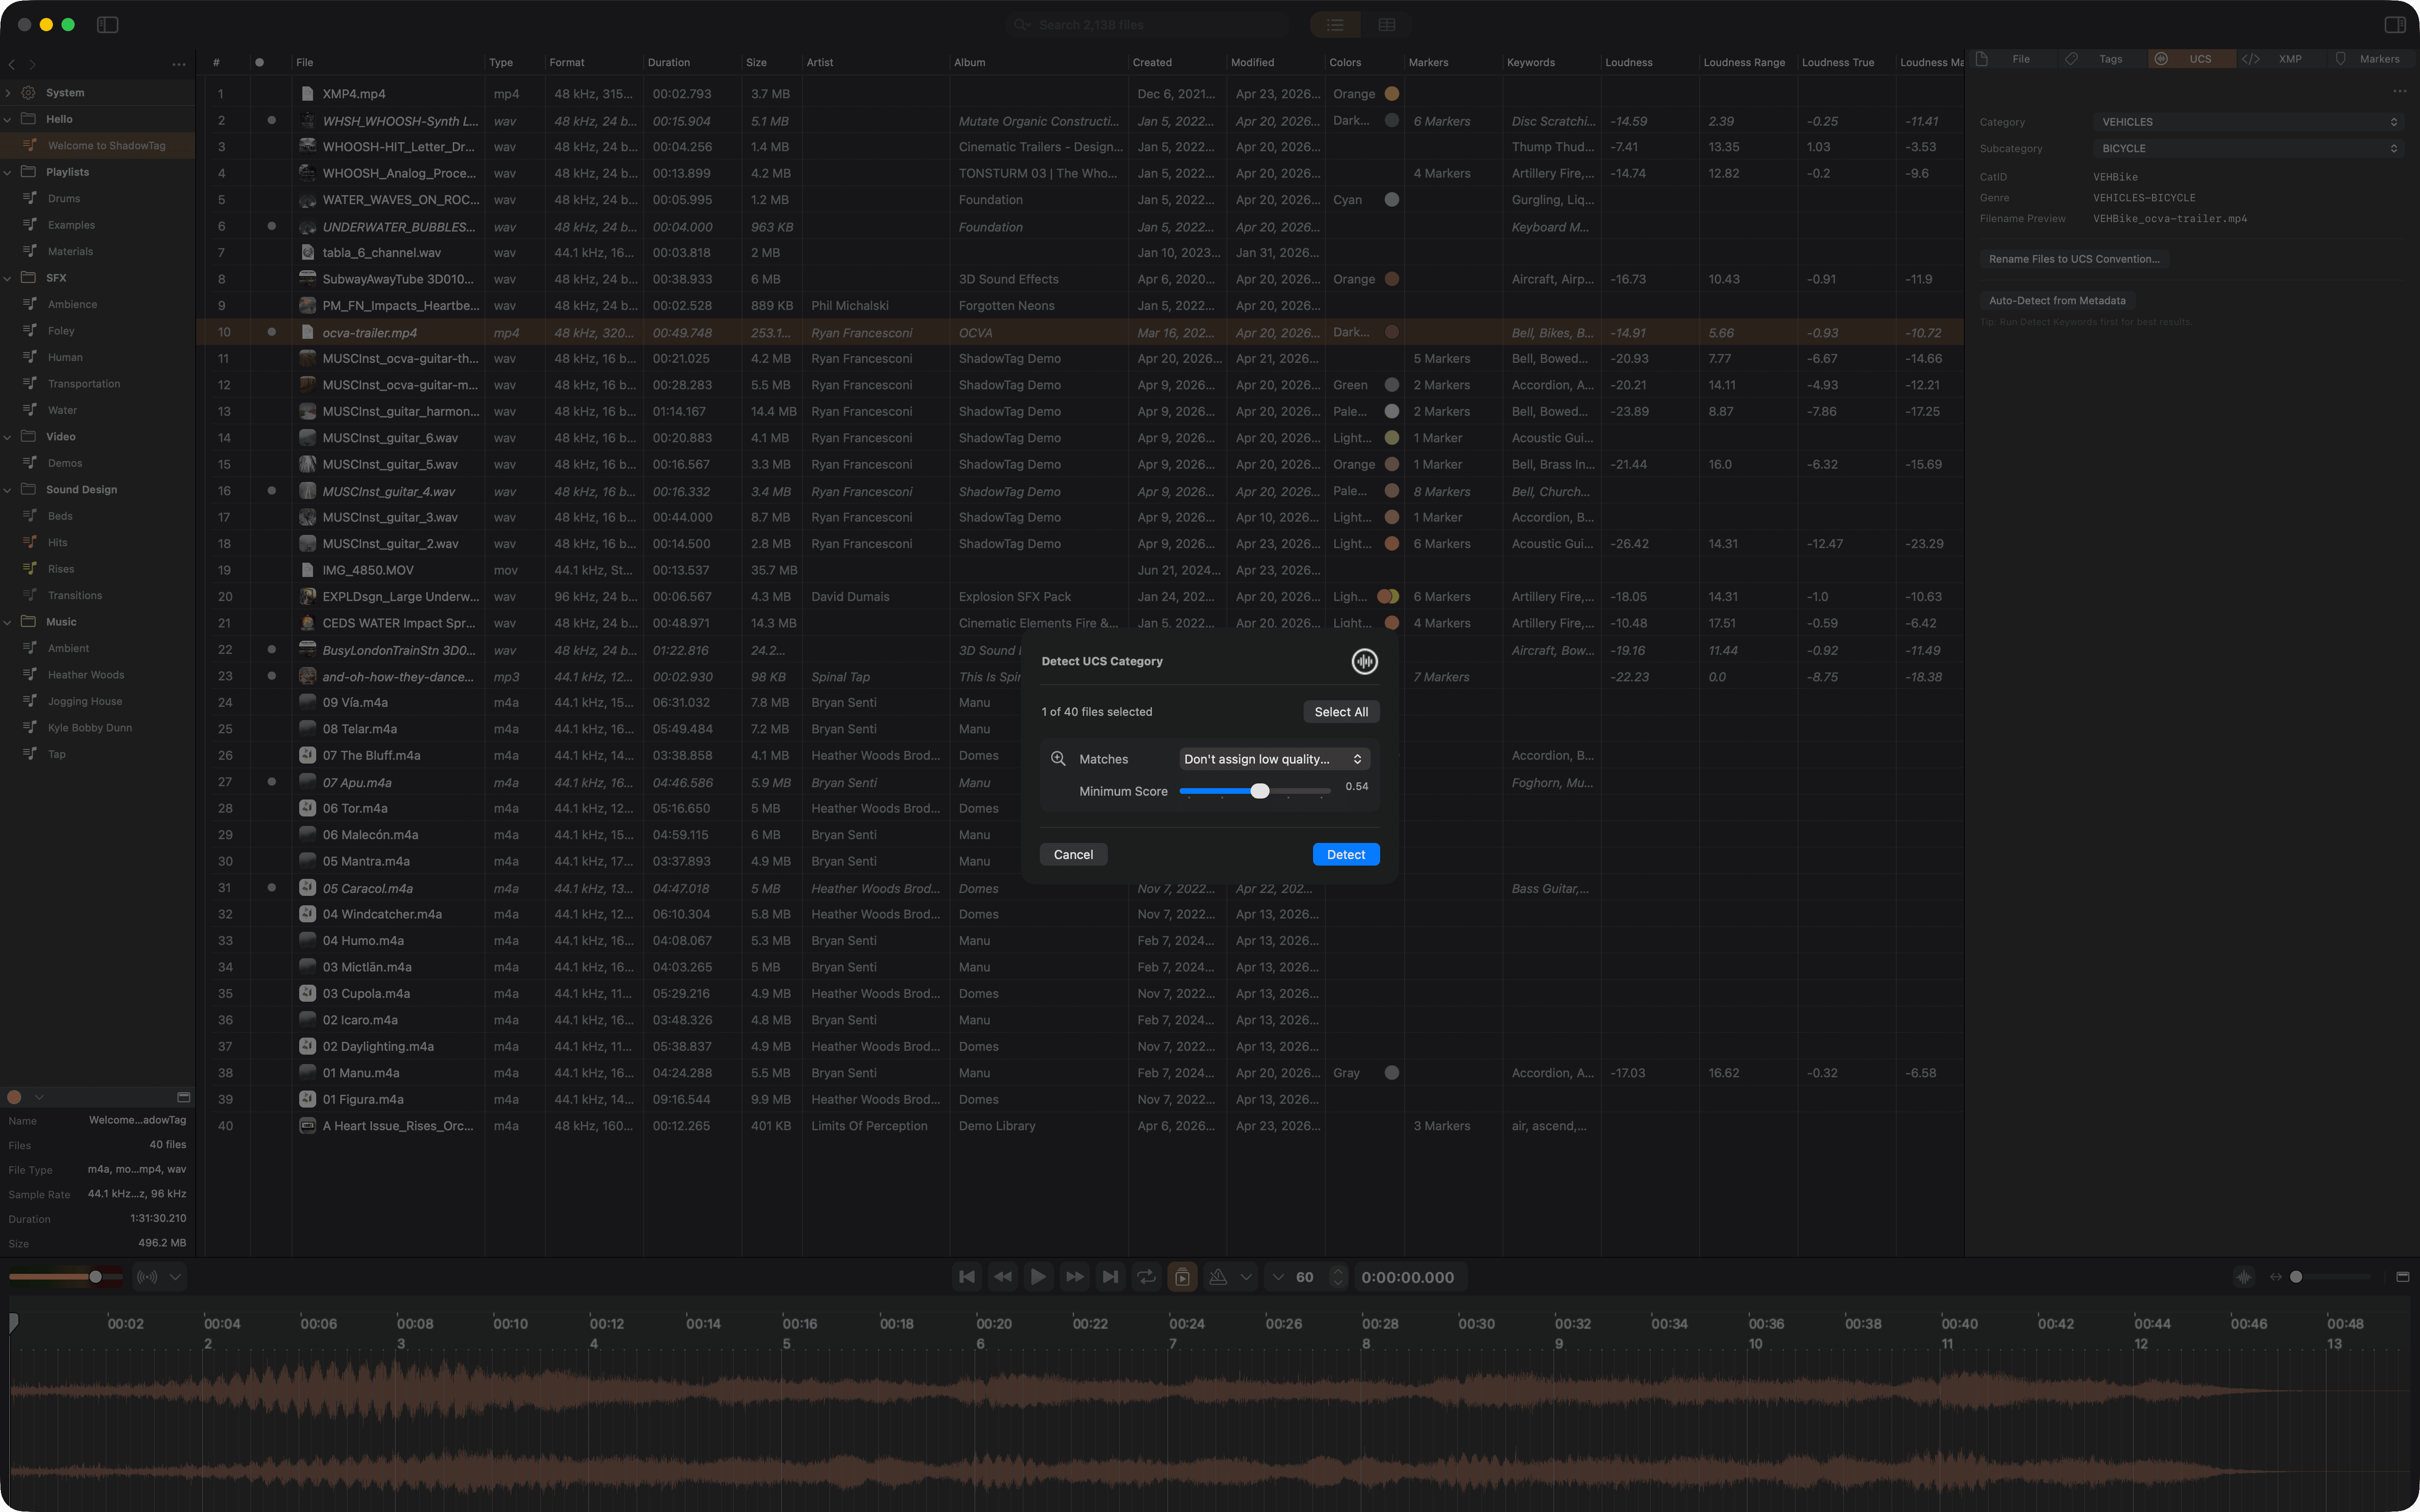2420x1512 pixels.
Task: Collapse the Sound Design folder in sidebar
Action: click(8, 490)
